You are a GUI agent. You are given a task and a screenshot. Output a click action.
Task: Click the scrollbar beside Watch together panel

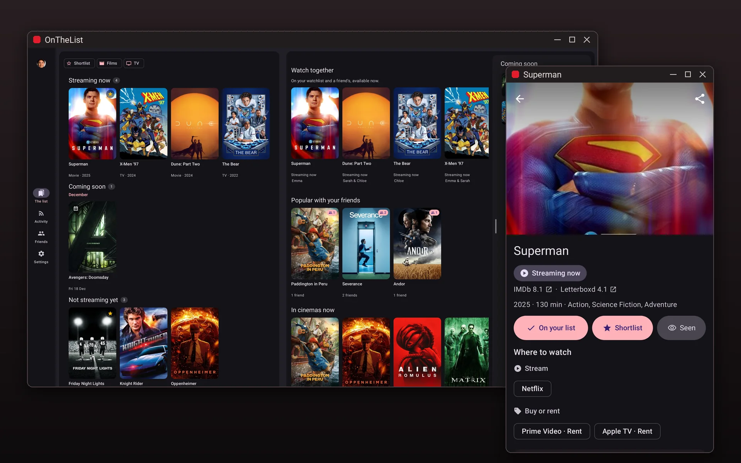[496, 226]
